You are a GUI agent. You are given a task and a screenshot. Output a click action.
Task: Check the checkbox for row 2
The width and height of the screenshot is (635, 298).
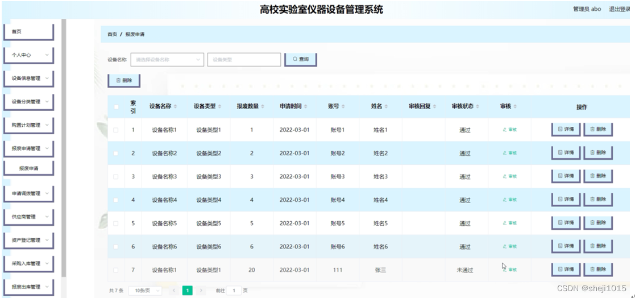coord(116,154)
